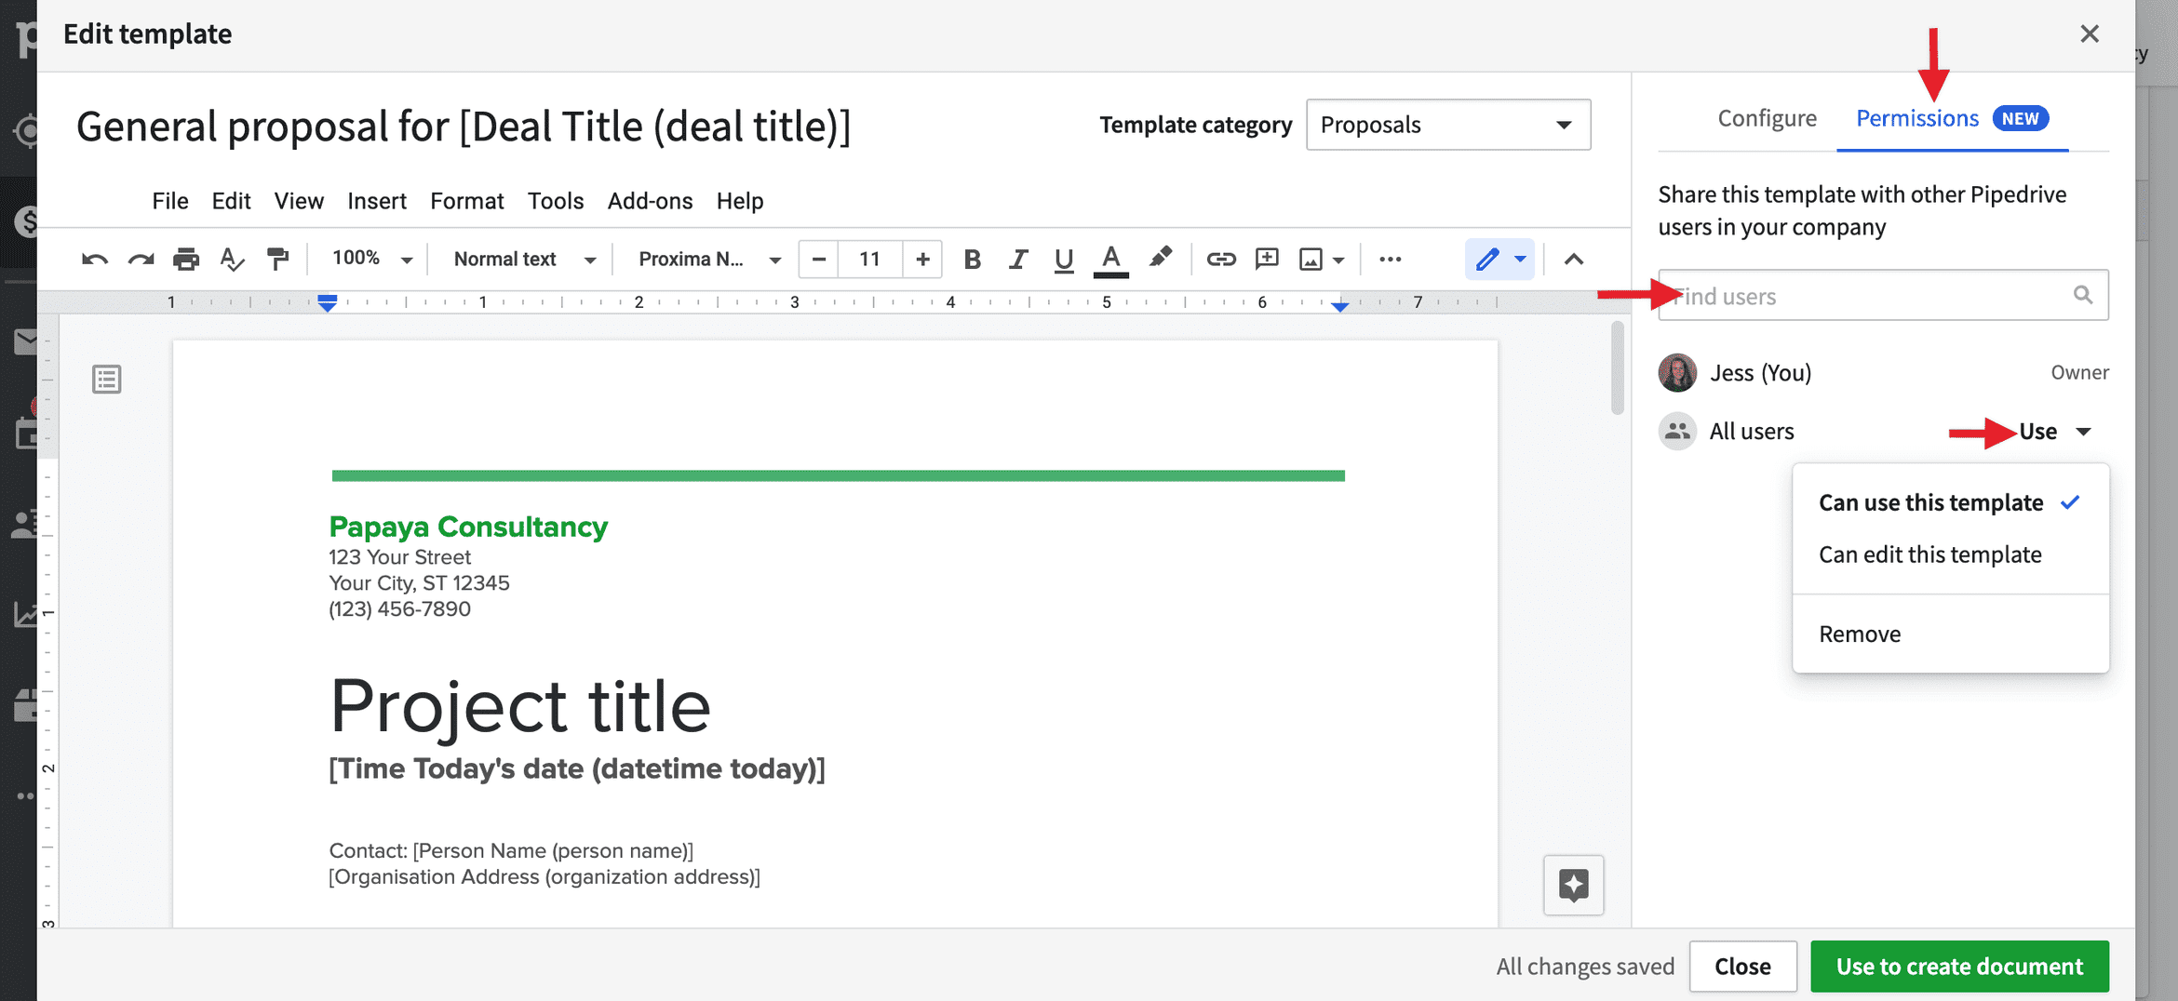This screenshot has width=2178, height=1001.
Task: Click the '(123) 456-7890' phone line
Action: pyautogui.click(x=400, y=609)
